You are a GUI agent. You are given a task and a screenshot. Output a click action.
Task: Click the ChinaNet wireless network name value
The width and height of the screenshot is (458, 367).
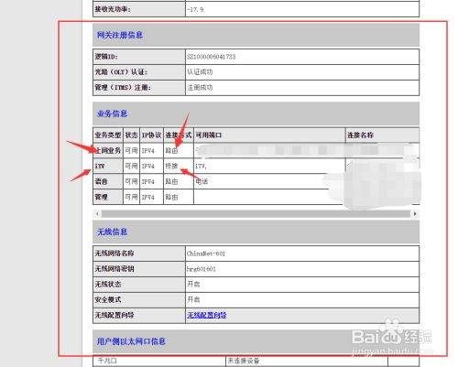206,254
